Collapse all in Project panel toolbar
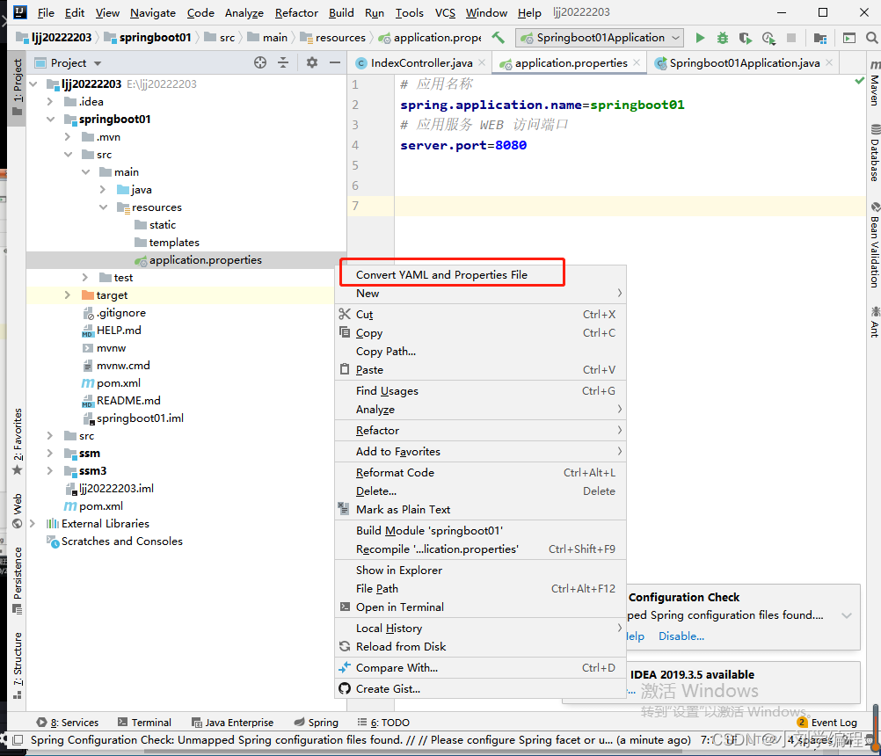The height and width of the screenshot is (756, 881). tap(283, 63)
